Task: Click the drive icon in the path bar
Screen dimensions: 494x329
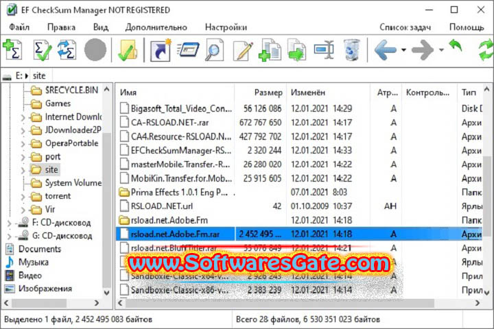Action: pyautogui.click(x=7, y=76)
